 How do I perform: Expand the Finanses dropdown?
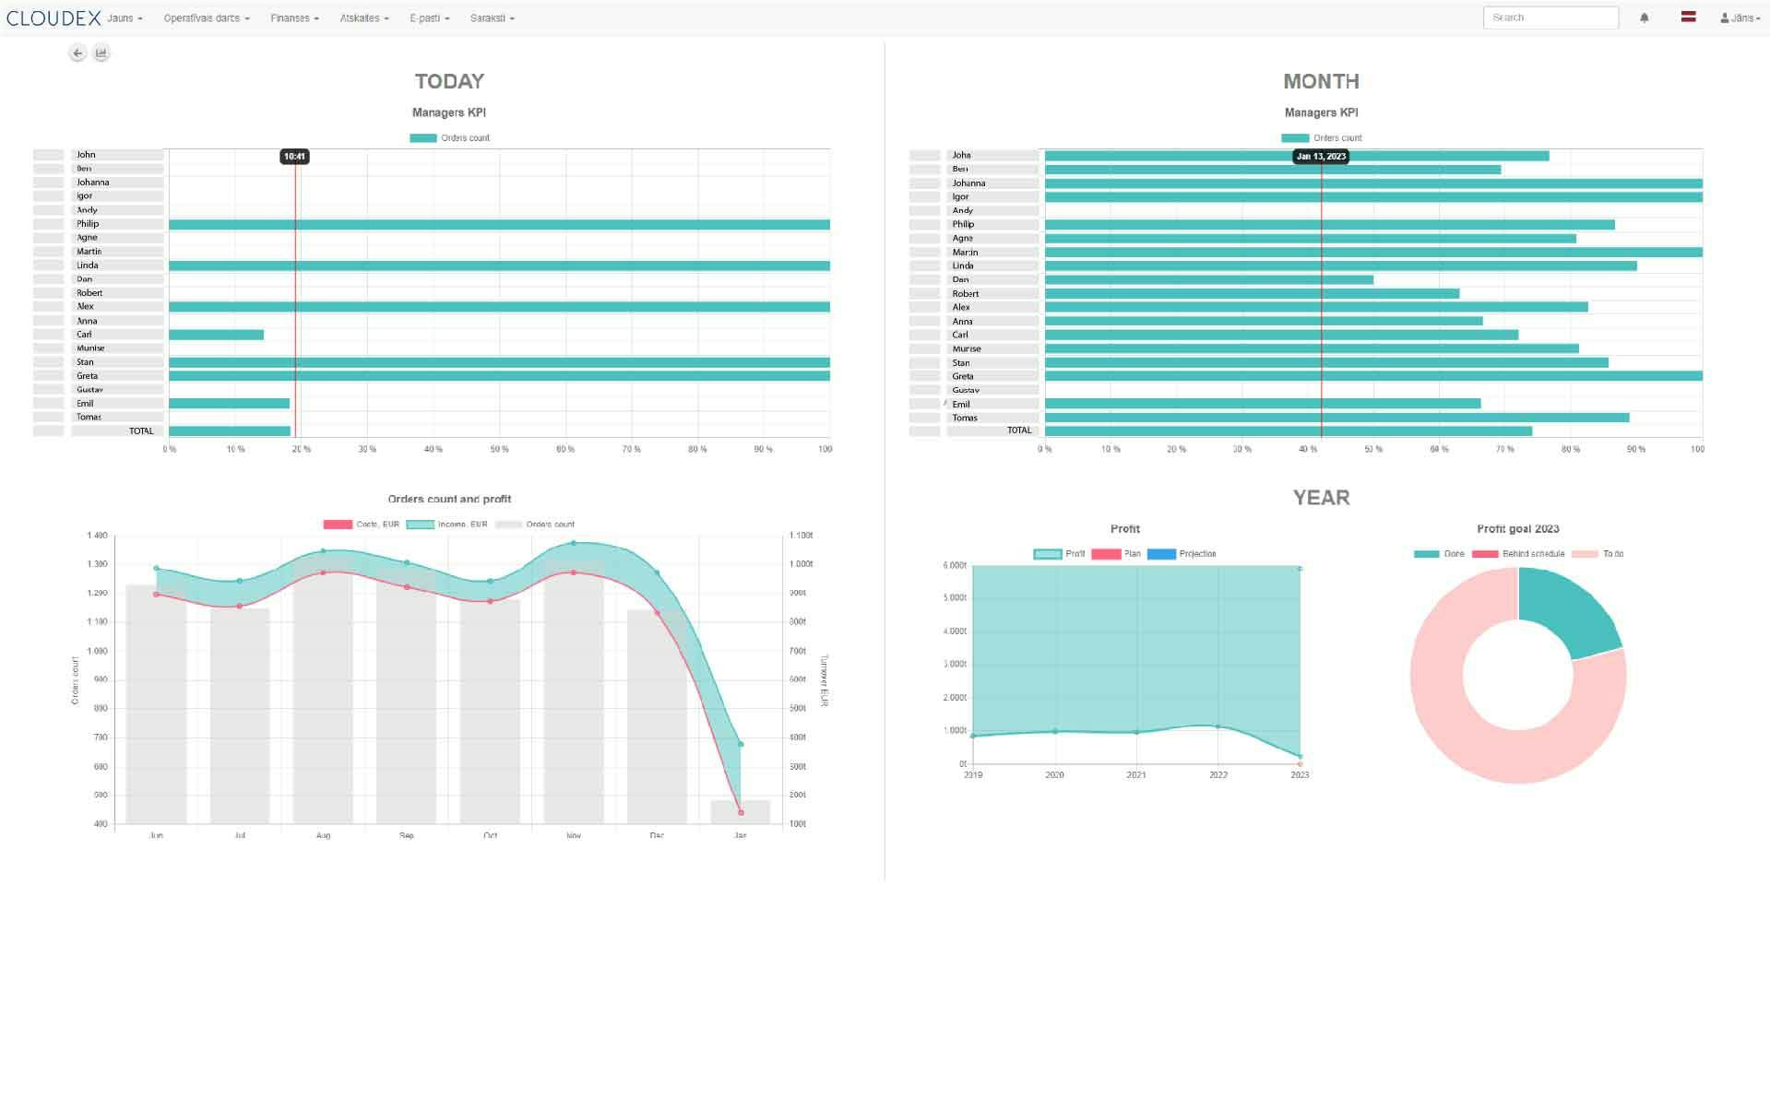point(294,18)
